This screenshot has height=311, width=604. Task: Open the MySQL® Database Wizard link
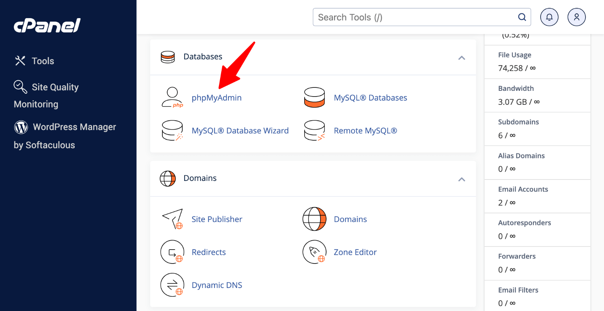[240, 130]
